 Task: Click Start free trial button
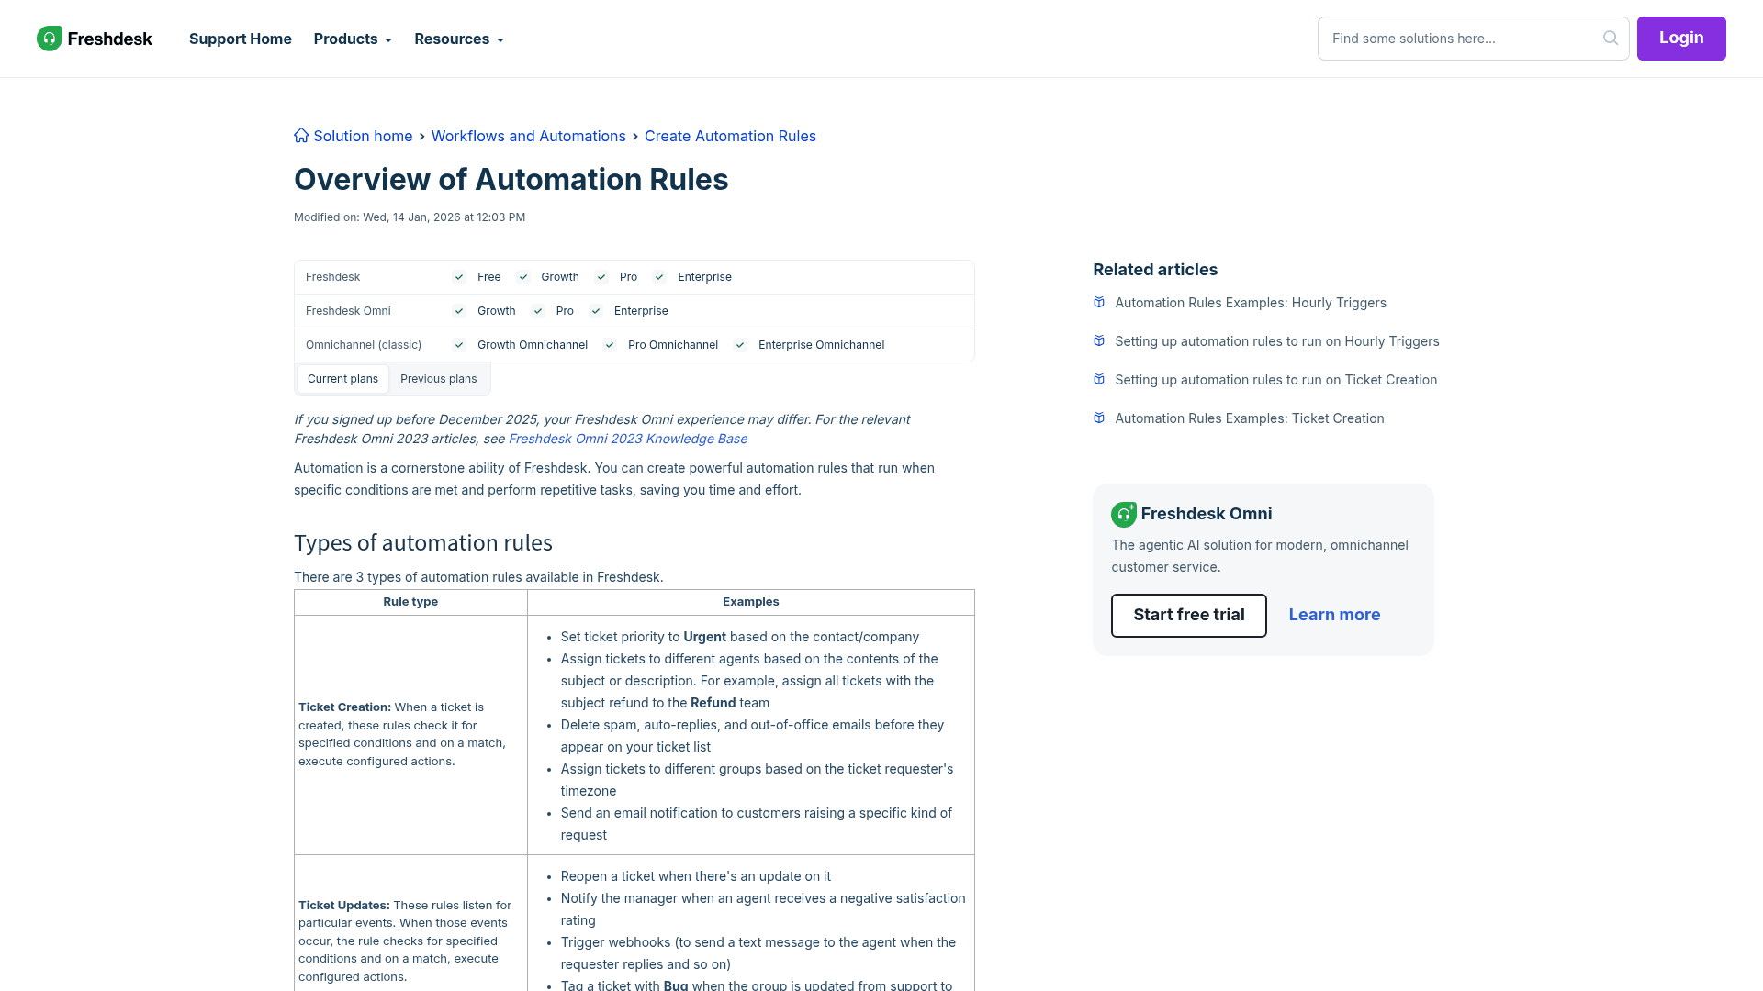pos(1189,616)
